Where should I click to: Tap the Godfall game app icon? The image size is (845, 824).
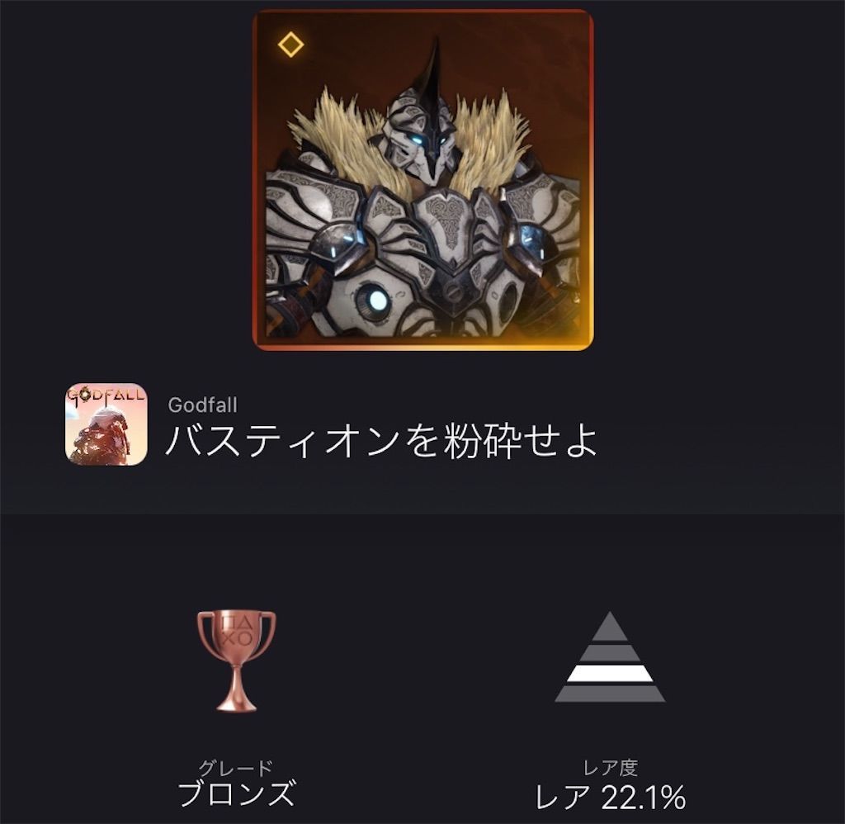[x=106, y=424]
